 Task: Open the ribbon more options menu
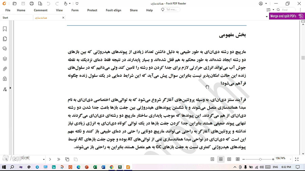(300, 10)
